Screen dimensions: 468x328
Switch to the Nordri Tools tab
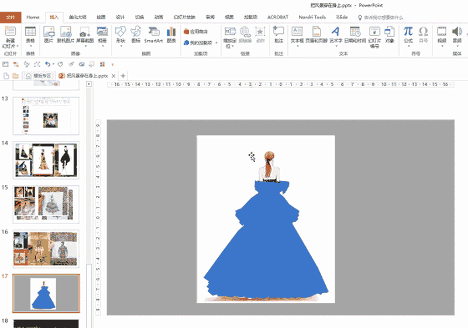pyautogui.click(x=312, y=18)
